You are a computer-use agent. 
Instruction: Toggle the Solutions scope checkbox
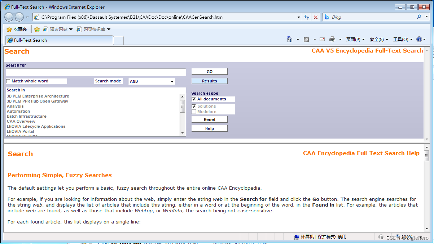(x=194, y=107)
